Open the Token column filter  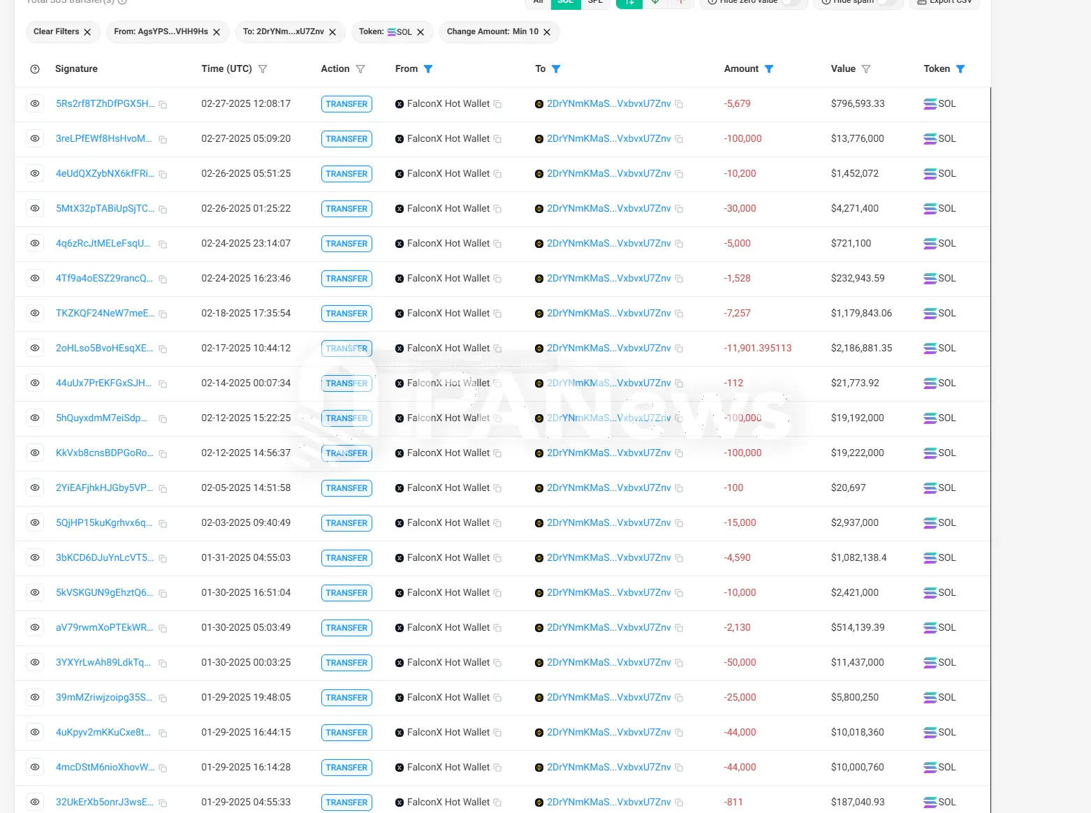pyautogui.click(x=960, y=69)
